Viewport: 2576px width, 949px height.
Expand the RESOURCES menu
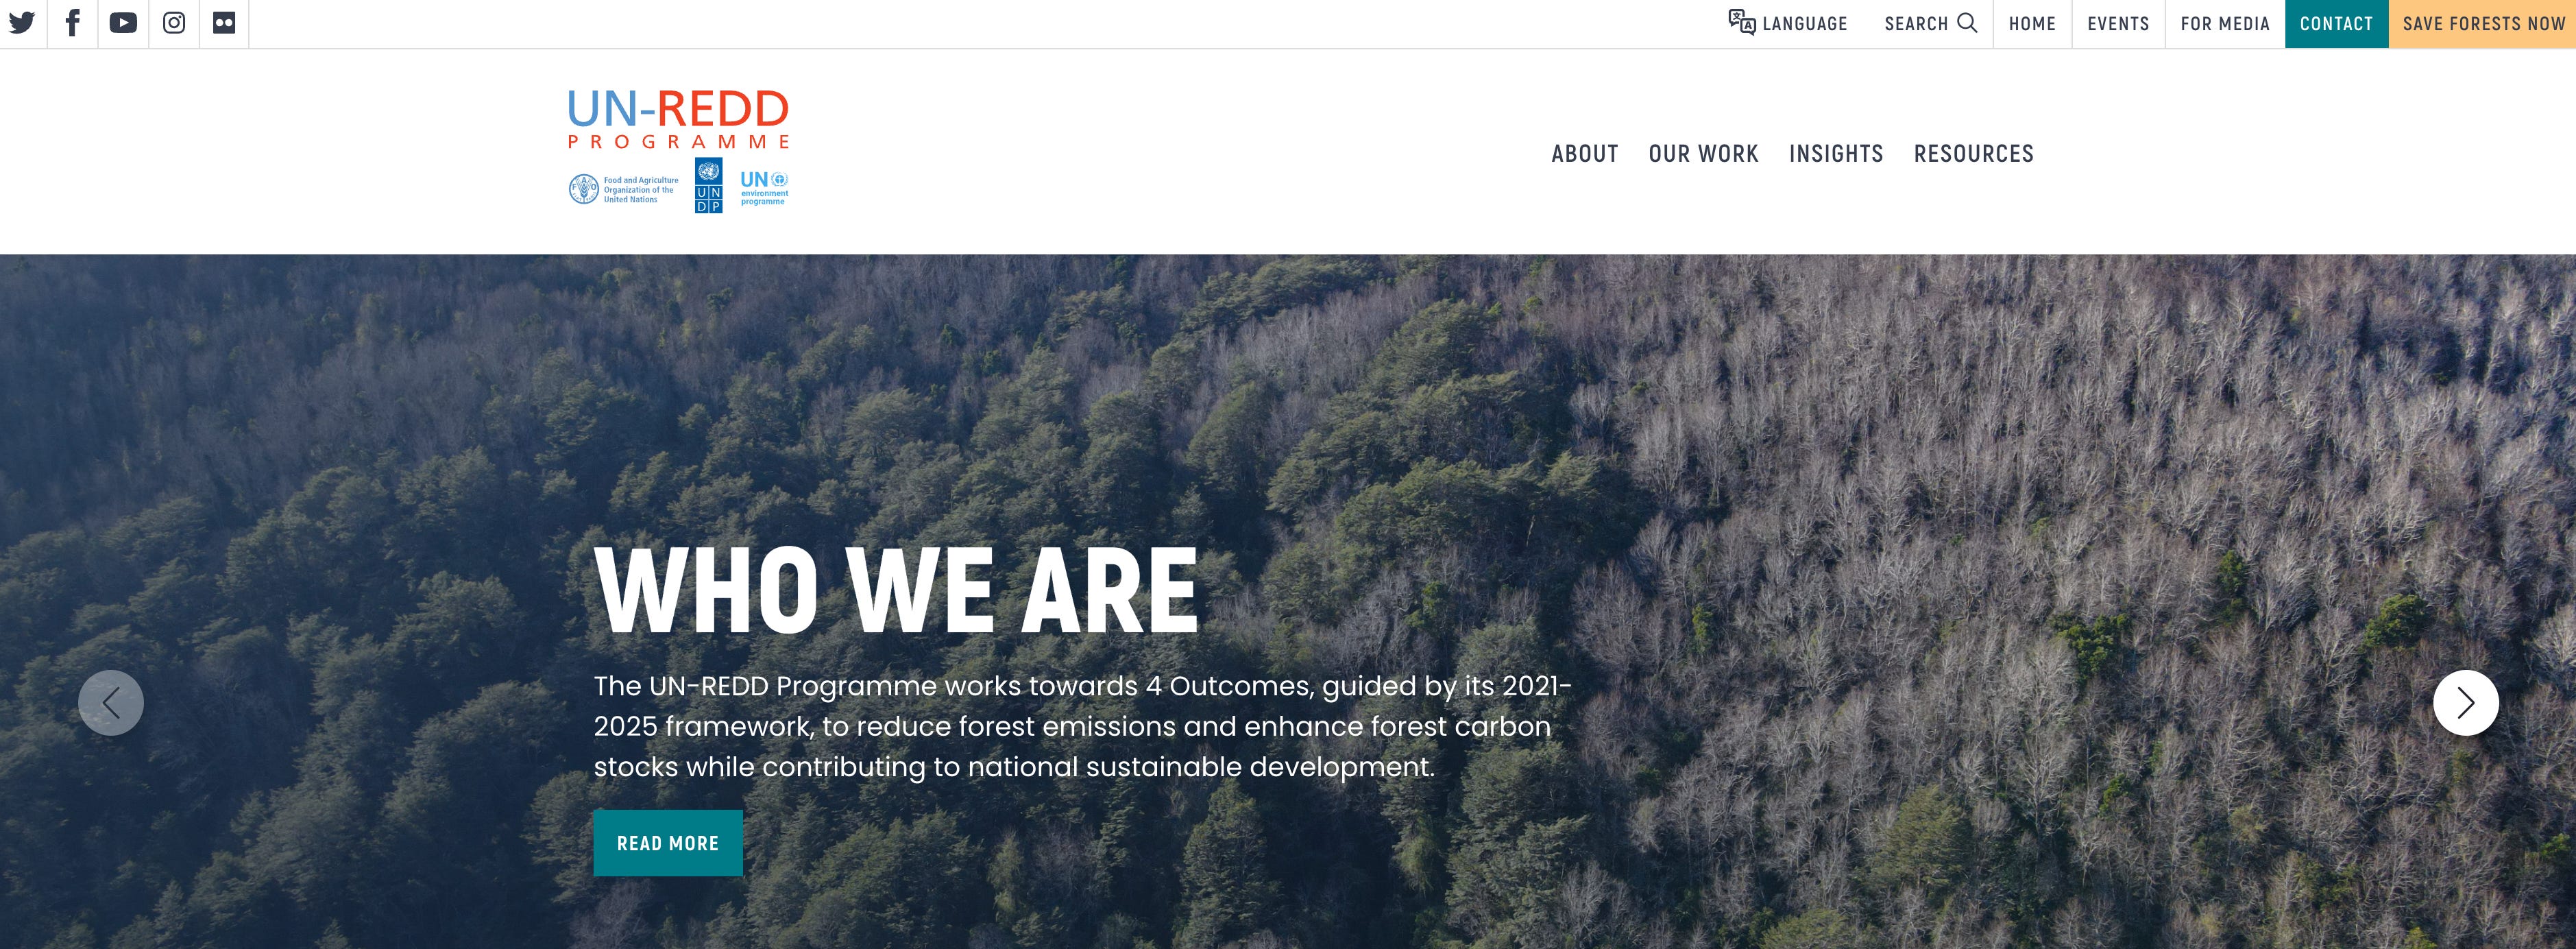tap(1974, 154)
